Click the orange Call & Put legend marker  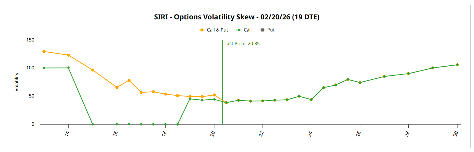[202, 30]
